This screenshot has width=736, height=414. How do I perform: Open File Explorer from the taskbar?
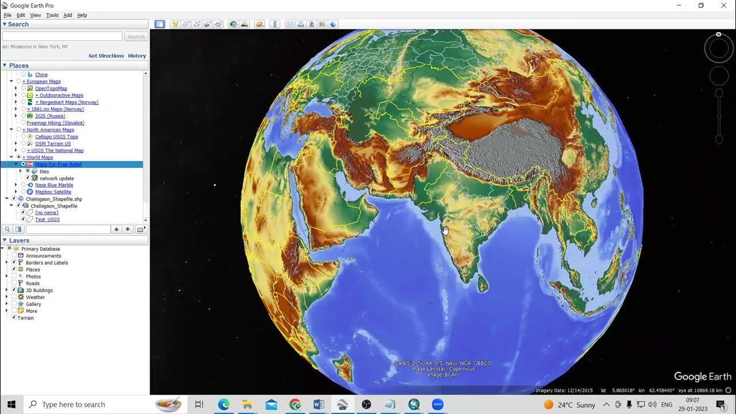(x=247, y=404)
